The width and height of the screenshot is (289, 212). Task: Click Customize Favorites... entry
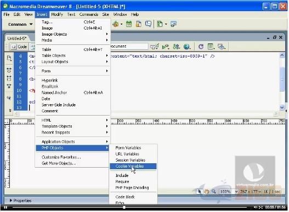point(72,157)
